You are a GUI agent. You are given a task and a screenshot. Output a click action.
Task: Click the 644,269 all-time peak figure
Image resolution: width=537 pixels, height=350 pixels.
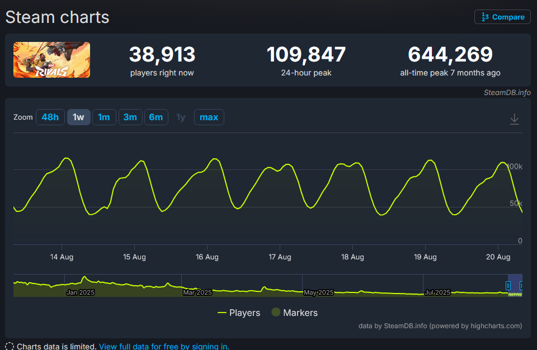(450, 54)
